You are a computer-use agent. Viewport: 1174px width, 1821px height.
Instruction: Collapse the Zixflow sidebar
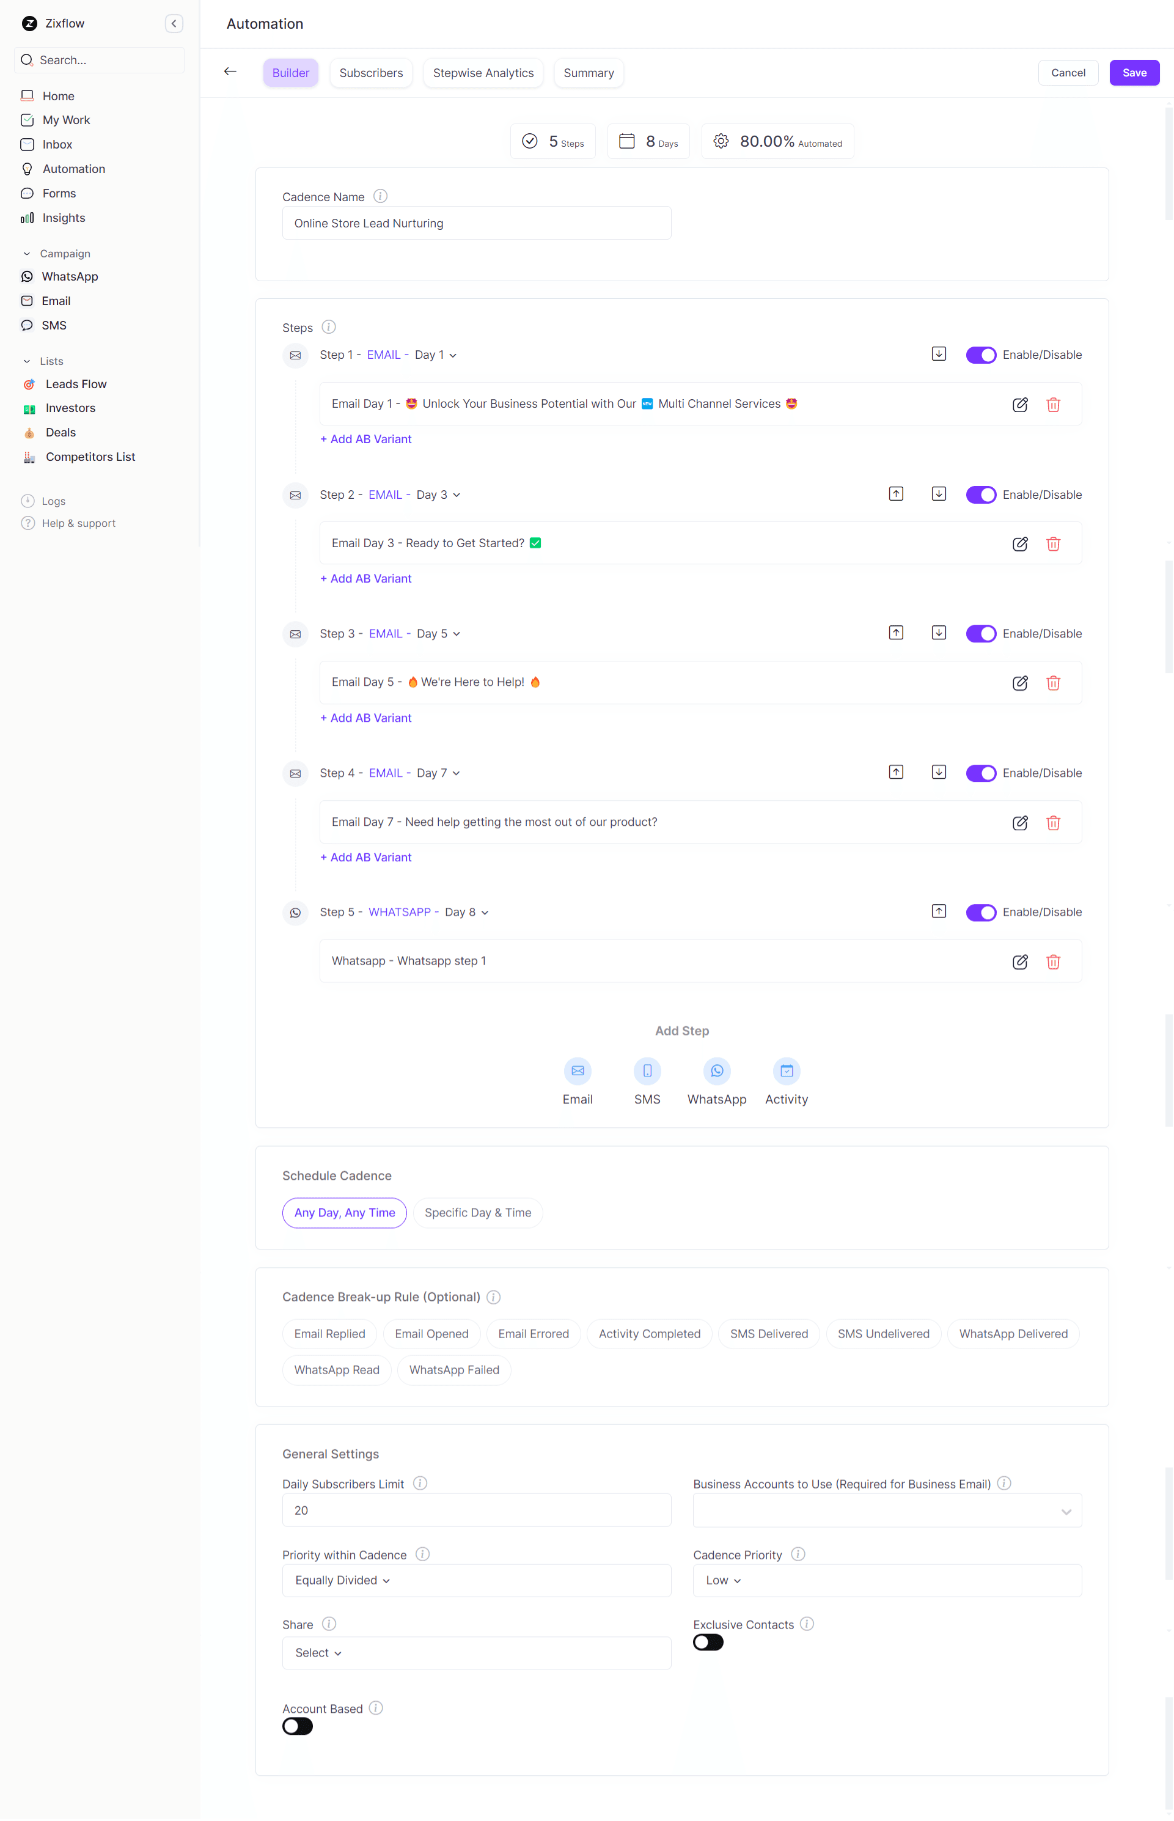(174, 24)
